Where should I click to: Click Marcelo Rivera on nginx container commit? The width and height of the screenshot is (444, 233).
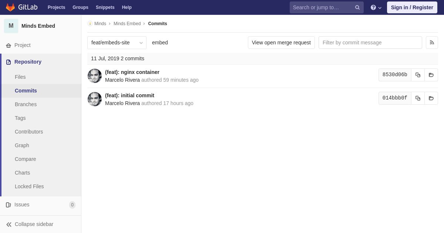(122, 80)
